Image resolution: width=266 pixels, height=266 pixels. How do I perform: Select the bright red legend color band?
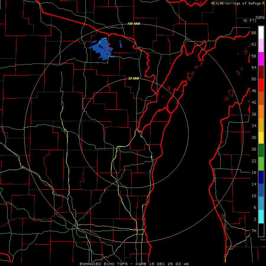261,85
